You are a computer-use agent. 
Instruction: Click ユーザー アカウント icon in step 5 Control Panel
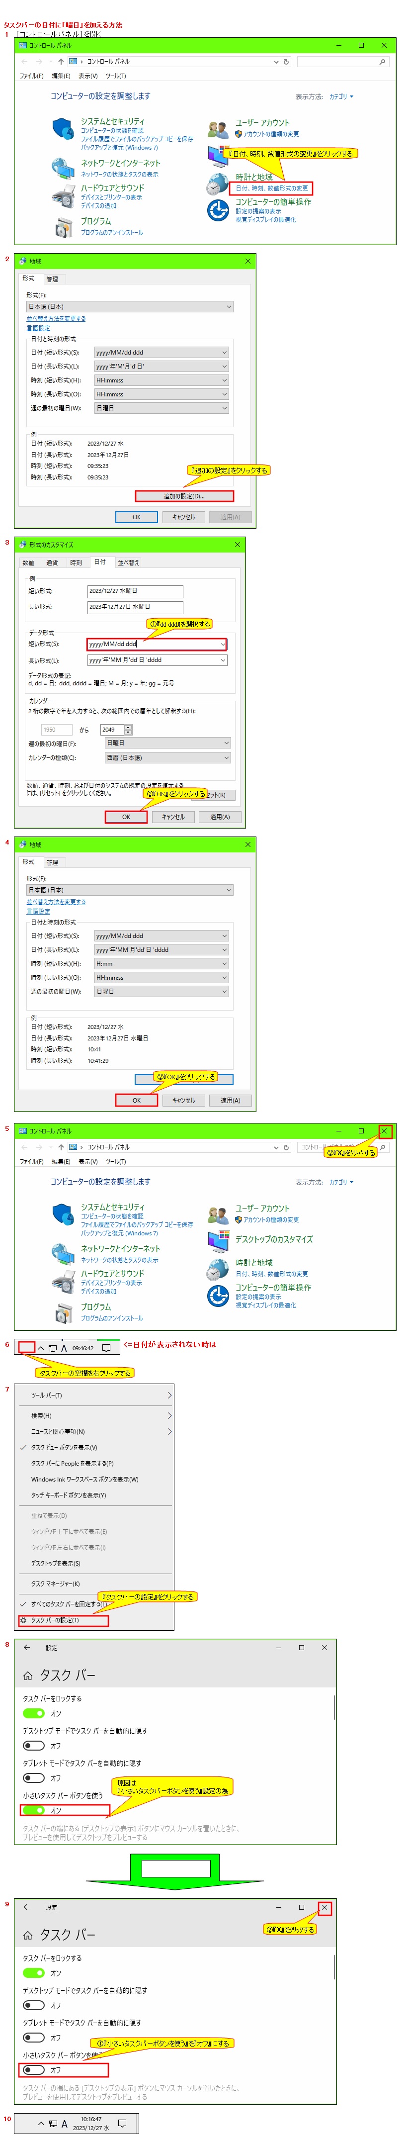[218, 1214]
